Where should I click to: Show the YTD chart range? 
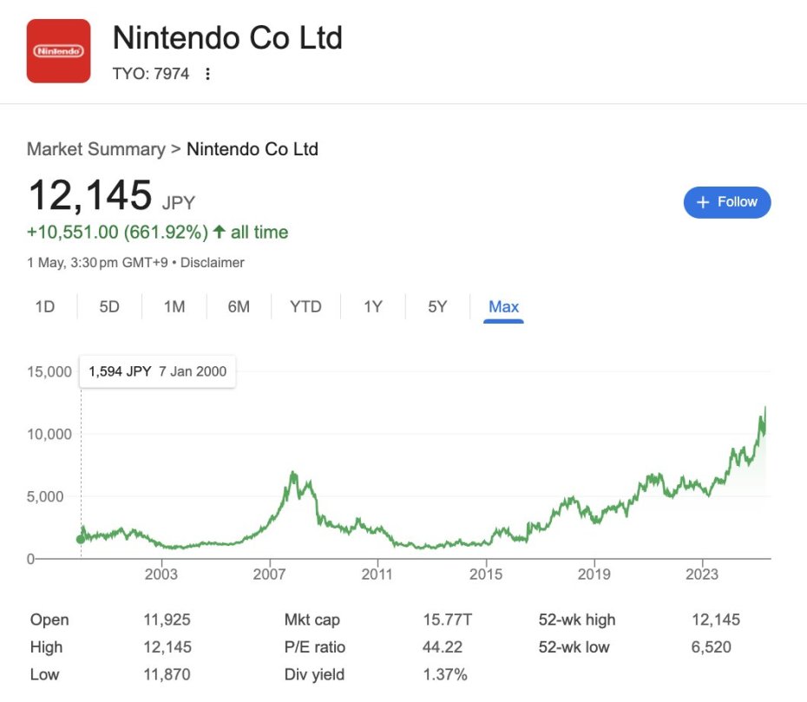(x=305, y=306)
